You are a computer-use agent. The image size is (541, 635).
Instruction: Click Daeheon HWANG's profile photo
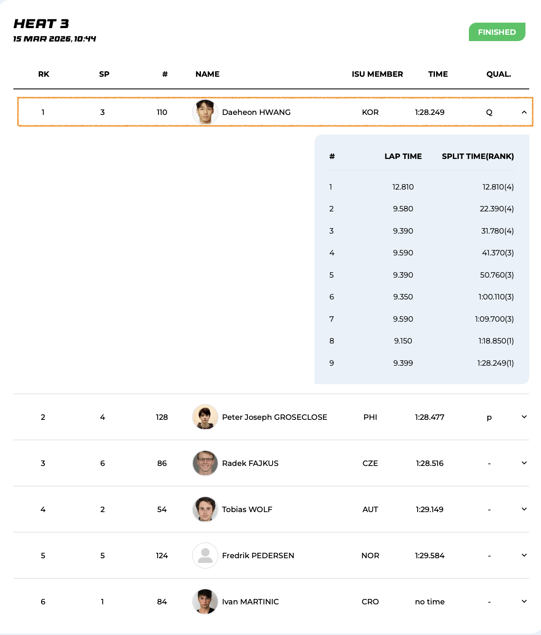click(x=205, y=112)
